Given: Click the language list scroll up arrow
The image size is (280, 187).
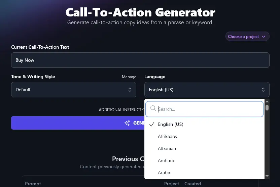Looking at the screenshot, I should click(267, 101).
